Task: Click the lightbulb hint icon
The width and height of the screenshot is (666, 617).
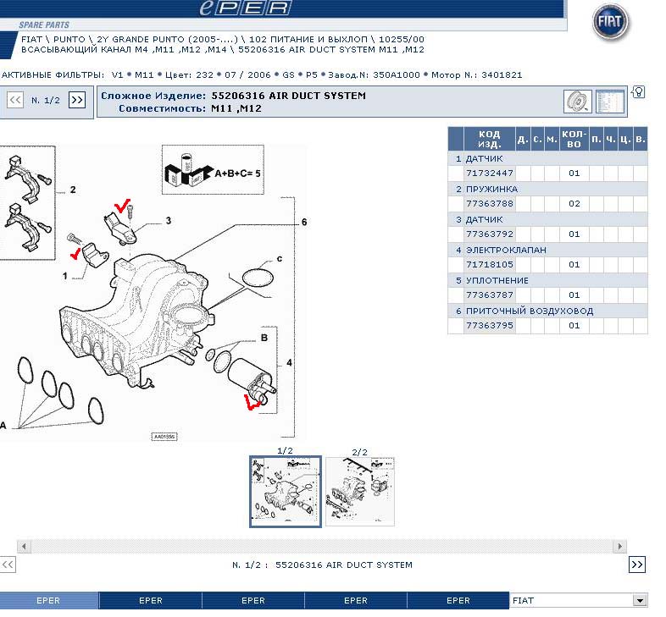Action: 639,92
